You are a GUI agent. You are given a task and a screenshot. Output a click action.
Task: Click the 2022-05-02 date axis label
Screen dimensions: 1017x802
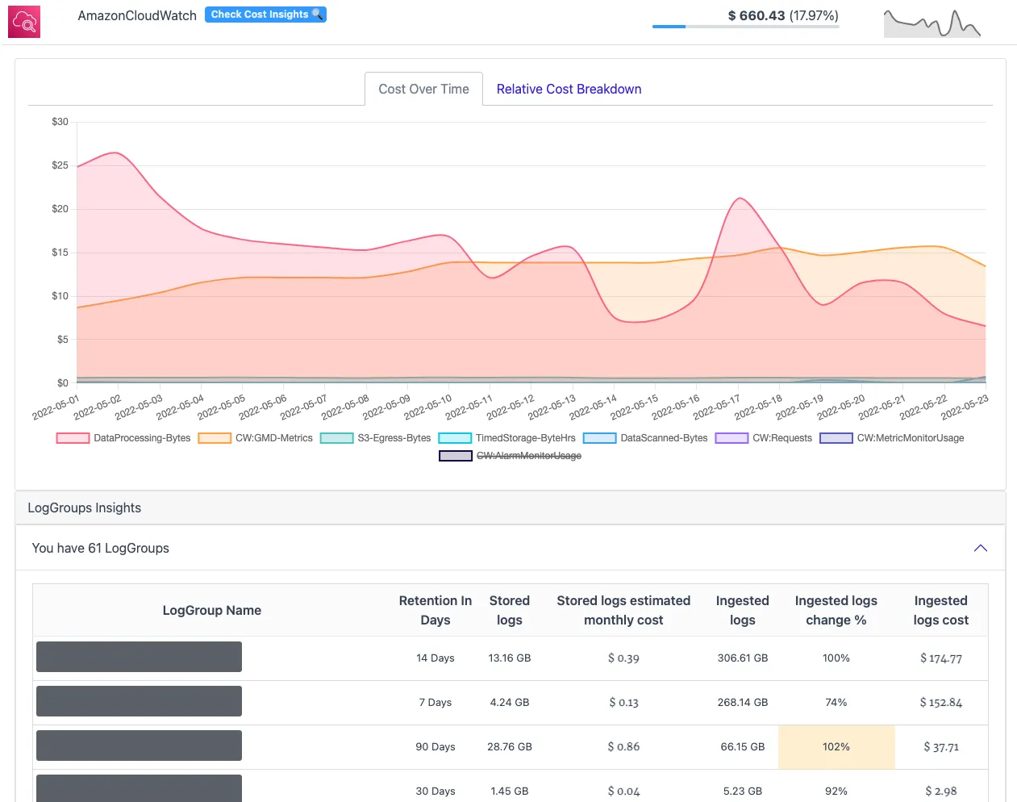point(98,407)
